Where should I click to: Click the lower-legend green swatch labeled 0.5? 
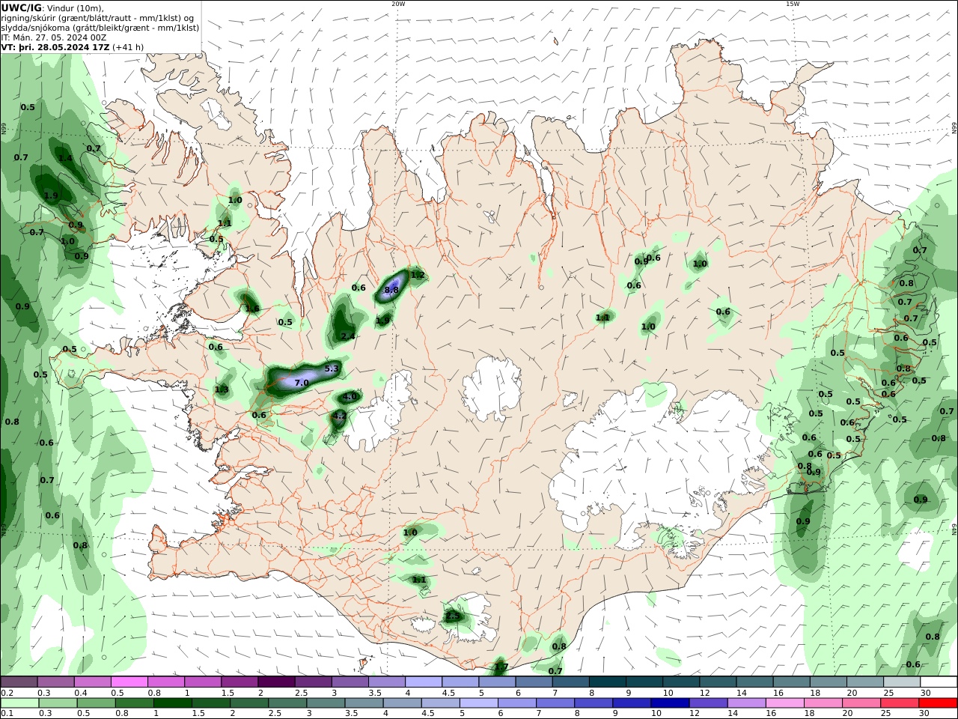[x=97, y=703]
